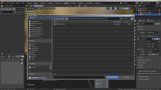This screenshot has height=90, width=161.
Task: Open file view display mode dropdown
Action: 123,19
